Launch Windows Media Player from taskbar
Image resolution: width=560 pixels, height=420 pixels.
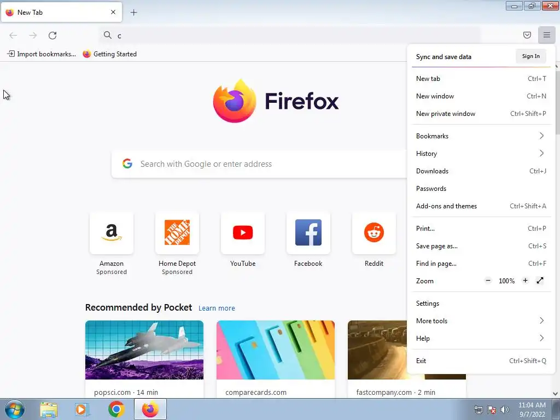(82, 410)
